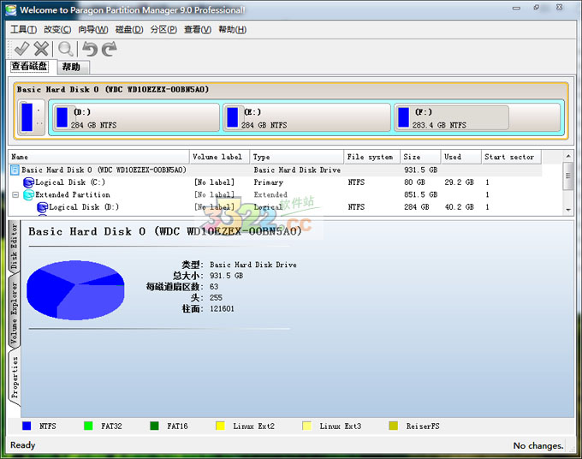Click the Ready status bar text
582x459 pixels.
[x=22, y=445]
